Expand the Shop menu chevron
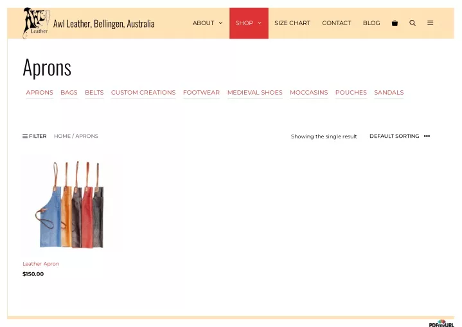The height and width of the screenshot is (327, 462). pyautogui.click(x=260, y=23)
